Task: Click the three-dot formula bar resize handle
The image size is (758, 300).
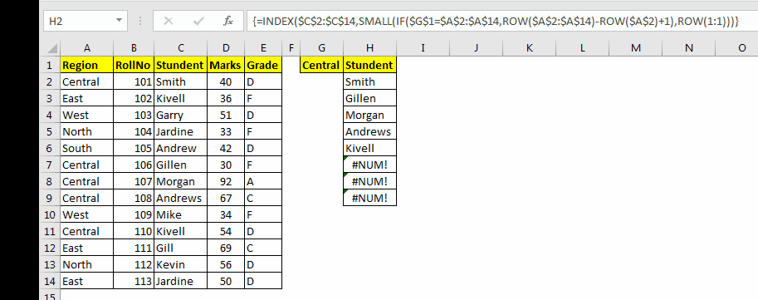Action: [140, 22]
